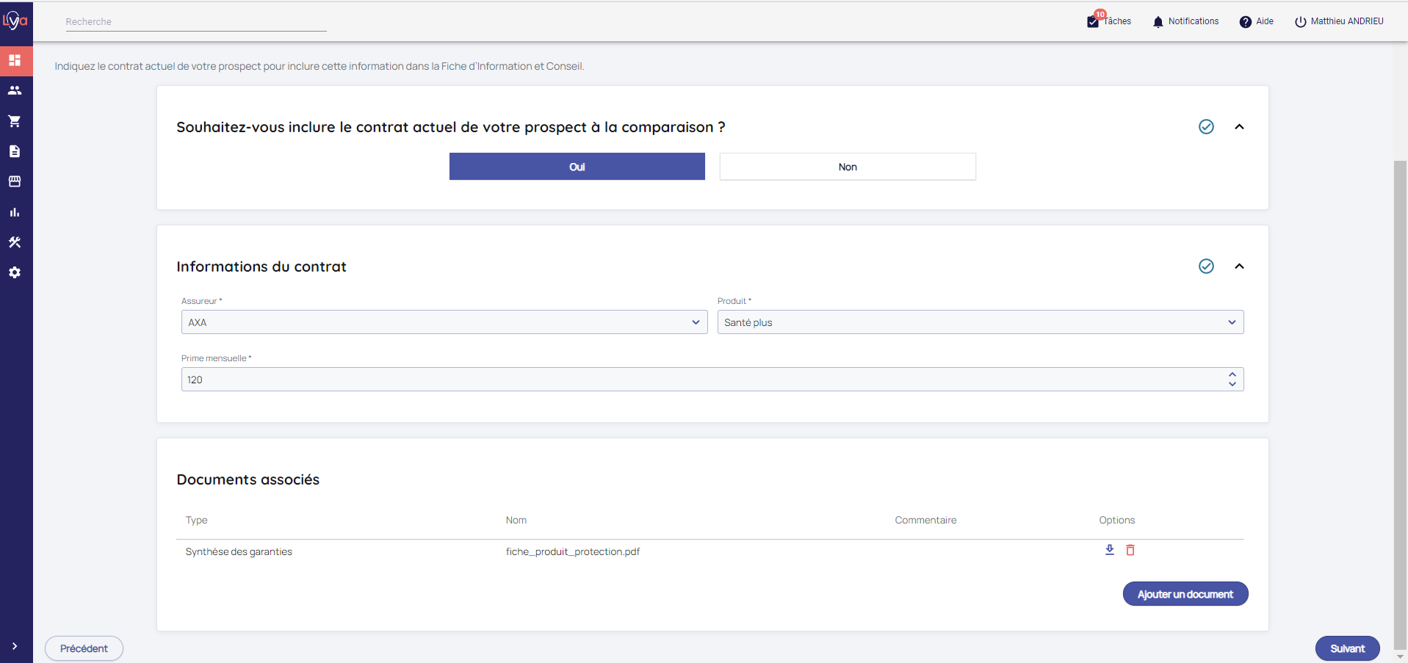Open the contacts people icon in sidebar
This screenshot has width=1408, height=663.
click(x=15, y=90)
